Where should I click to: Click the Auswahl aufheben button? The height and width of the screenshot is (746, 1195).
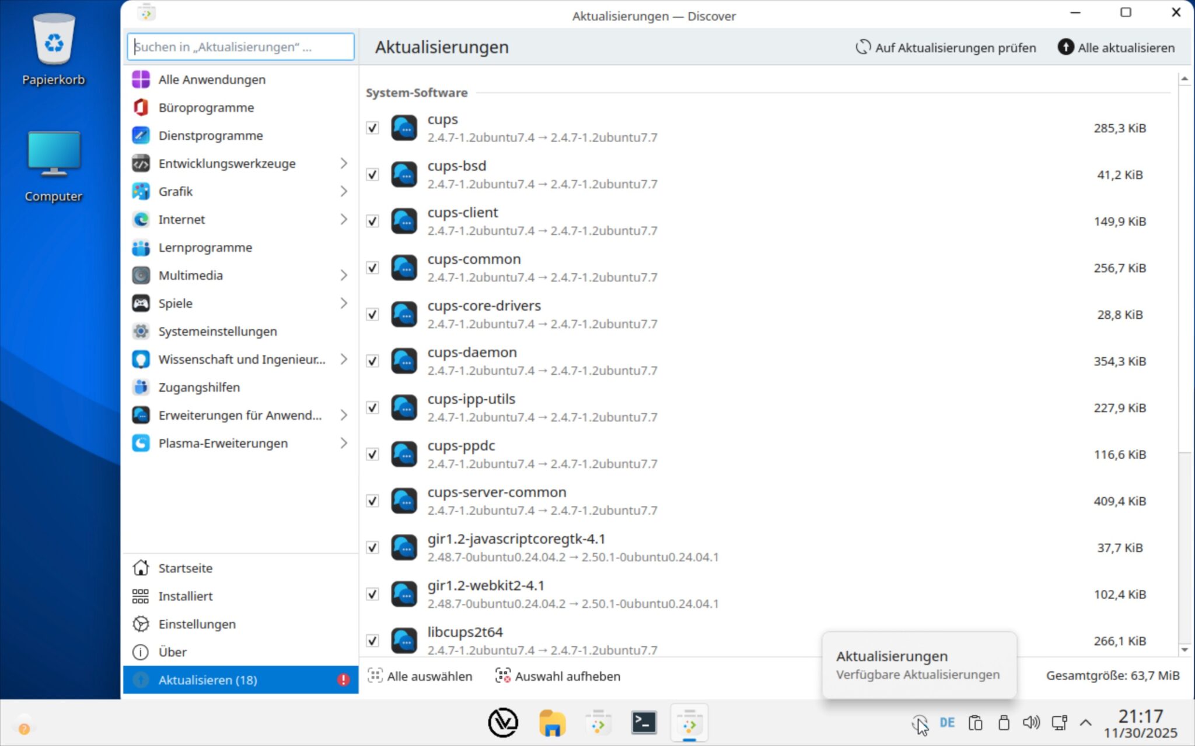coord(558,676)
